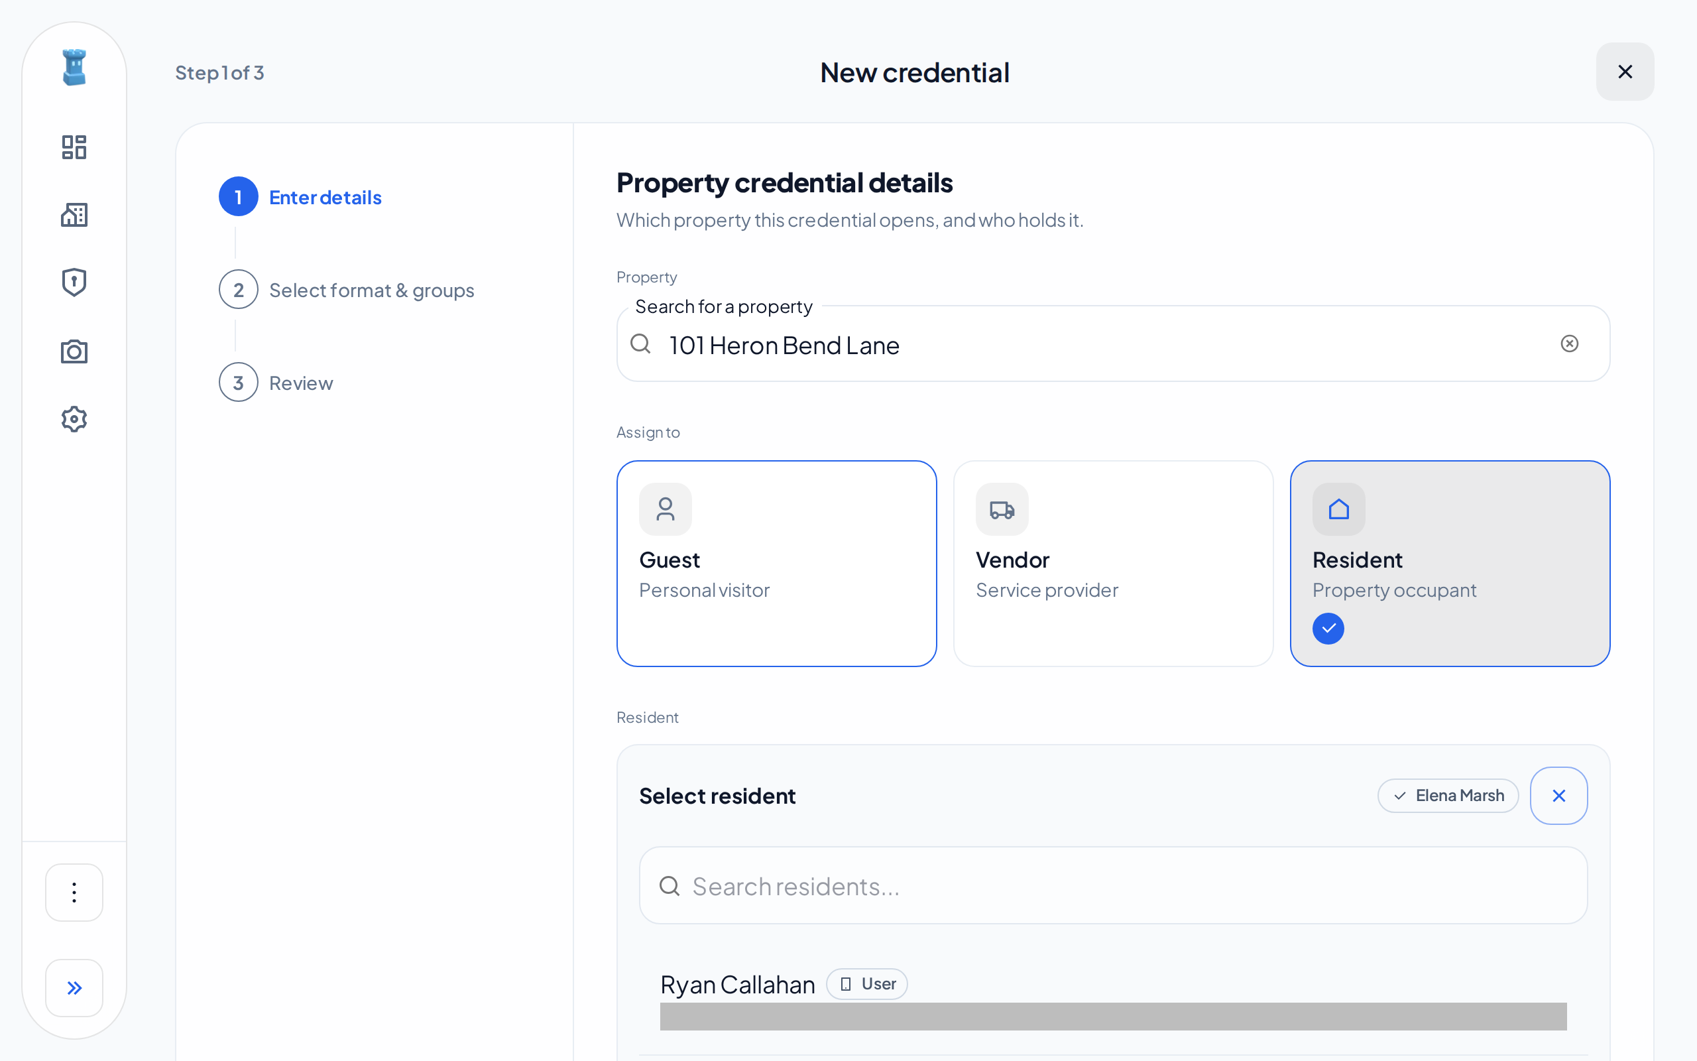This screenshot has height=1061, width=1697.
Task: Go to step 2 Select format & groups
Action: tap(347, 290)
